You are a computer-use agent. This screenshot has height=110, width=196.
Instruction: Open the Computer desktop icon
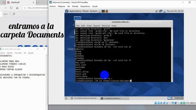[x=77, y=19]
